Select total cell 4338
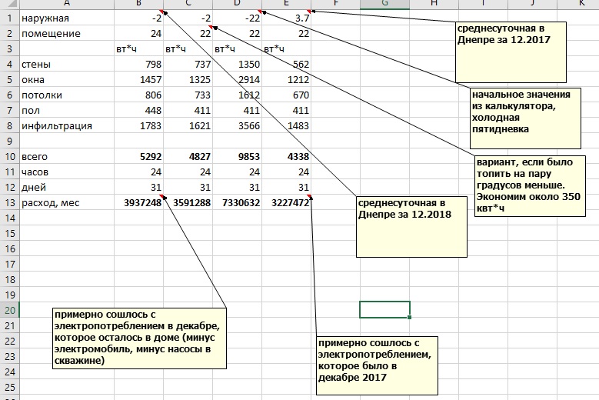 [287, 157]
